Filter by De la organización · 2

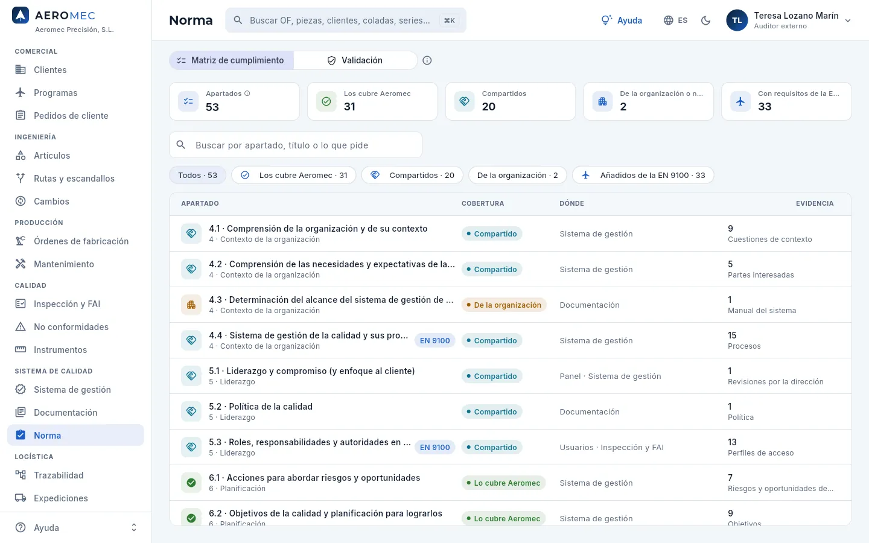click(x=518, y=176)
